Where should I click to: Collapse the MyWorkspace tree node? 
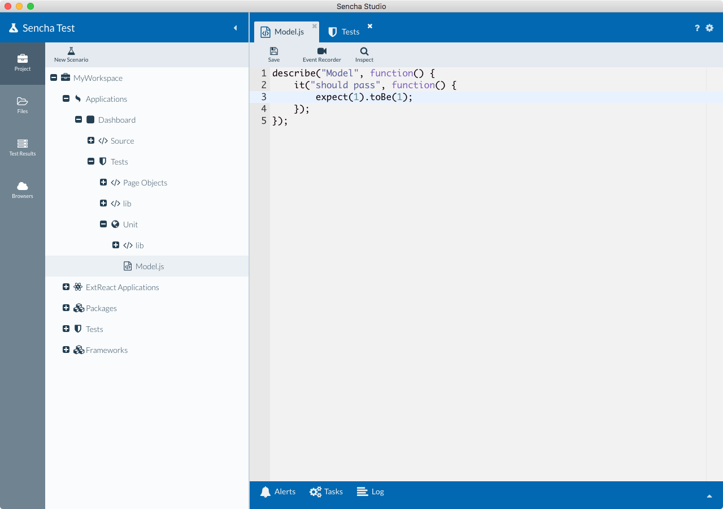pos(54,78)
